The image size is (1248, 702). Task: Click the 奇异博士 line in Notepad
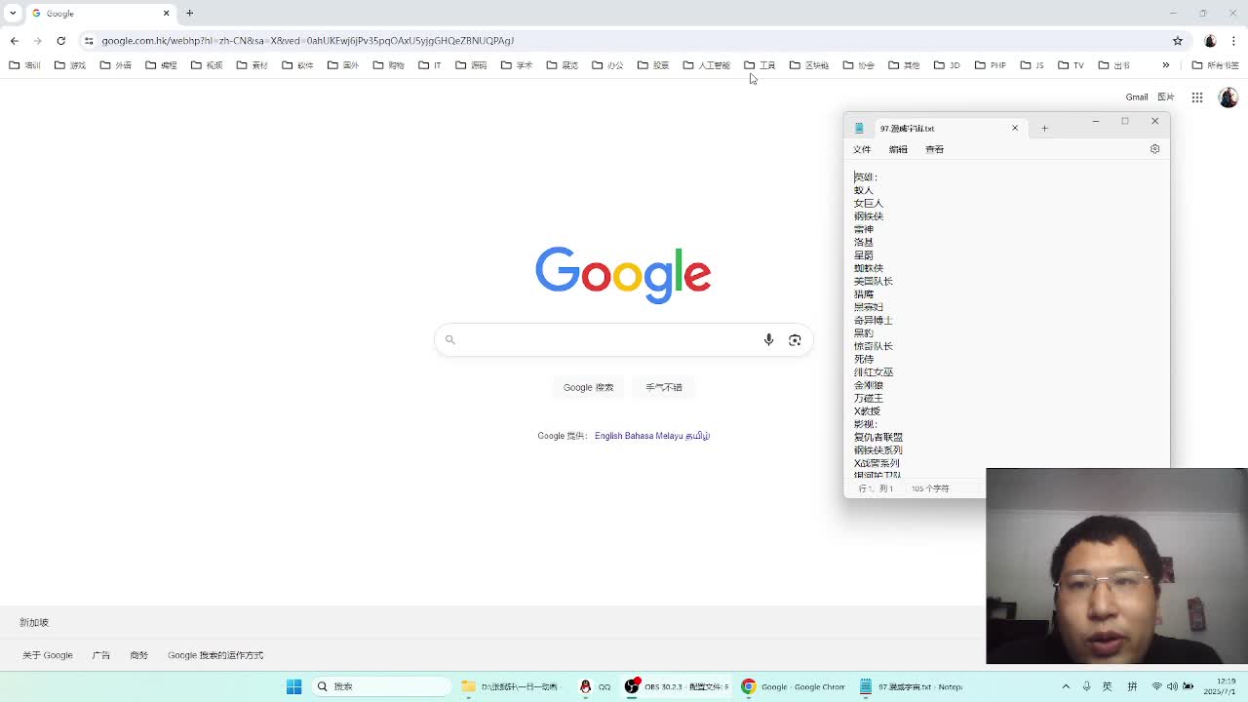[x=874, y=320]
